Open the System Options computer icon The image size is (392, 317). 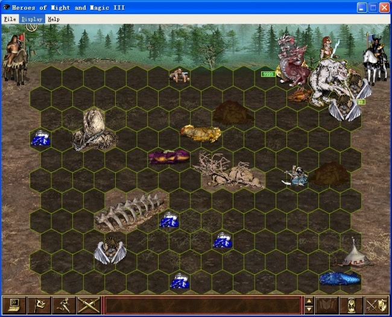tap(14, 305)
